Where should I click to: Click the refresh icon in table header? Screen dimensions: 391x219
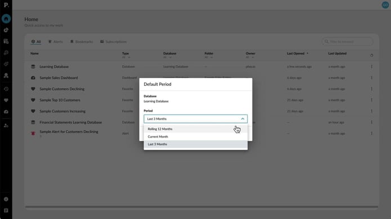point(371,55)
